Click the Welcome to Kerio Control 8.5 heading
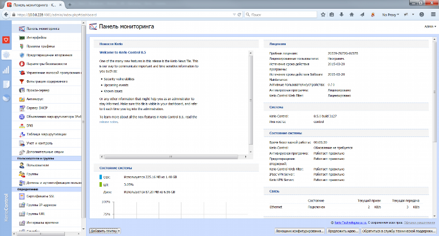The height and width of the screenshot is (236, 439). click(123, 52)
